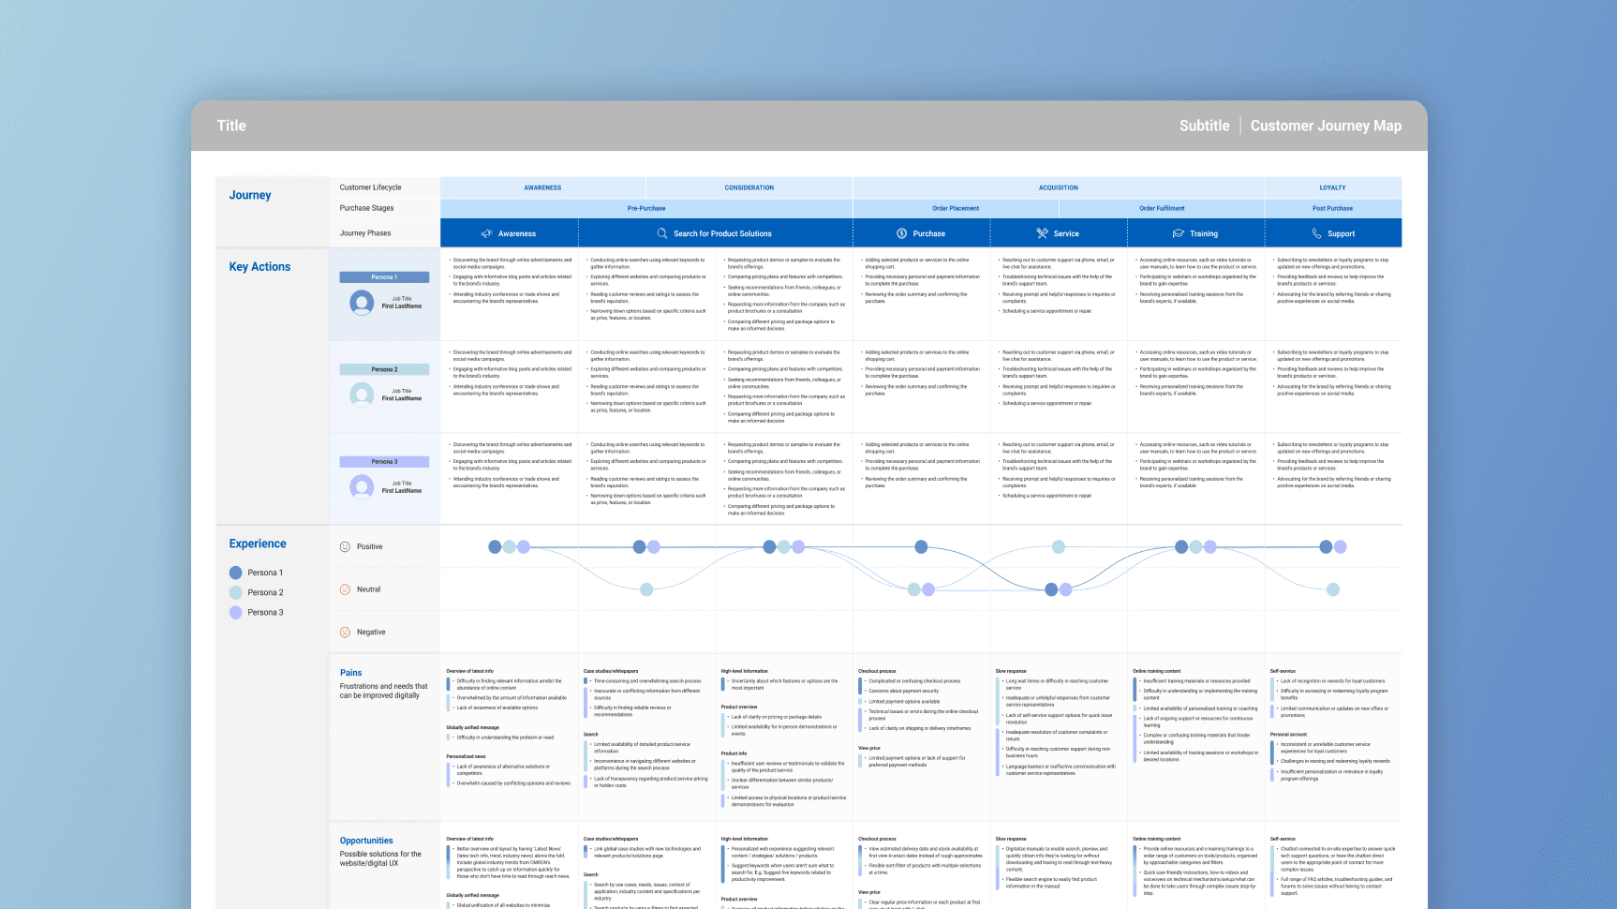This screenshot has width=1617, height=909.
Task: Click 'Product info' heading in Pains
Action: click(x=734, y=753)
